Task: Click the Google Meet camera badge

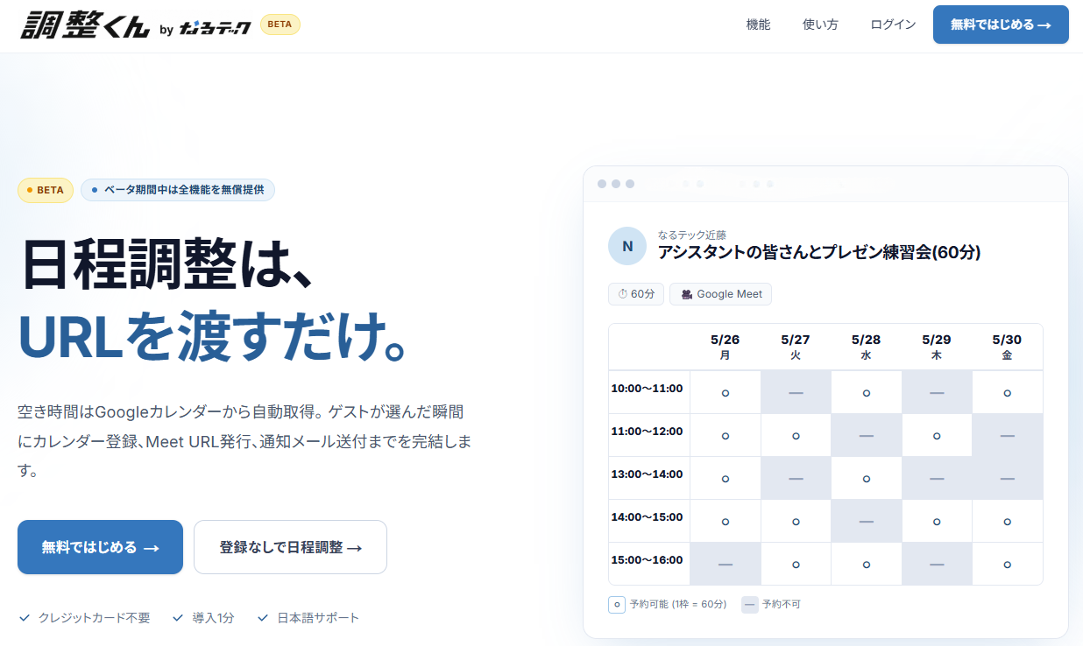Action: click(720, 294)
